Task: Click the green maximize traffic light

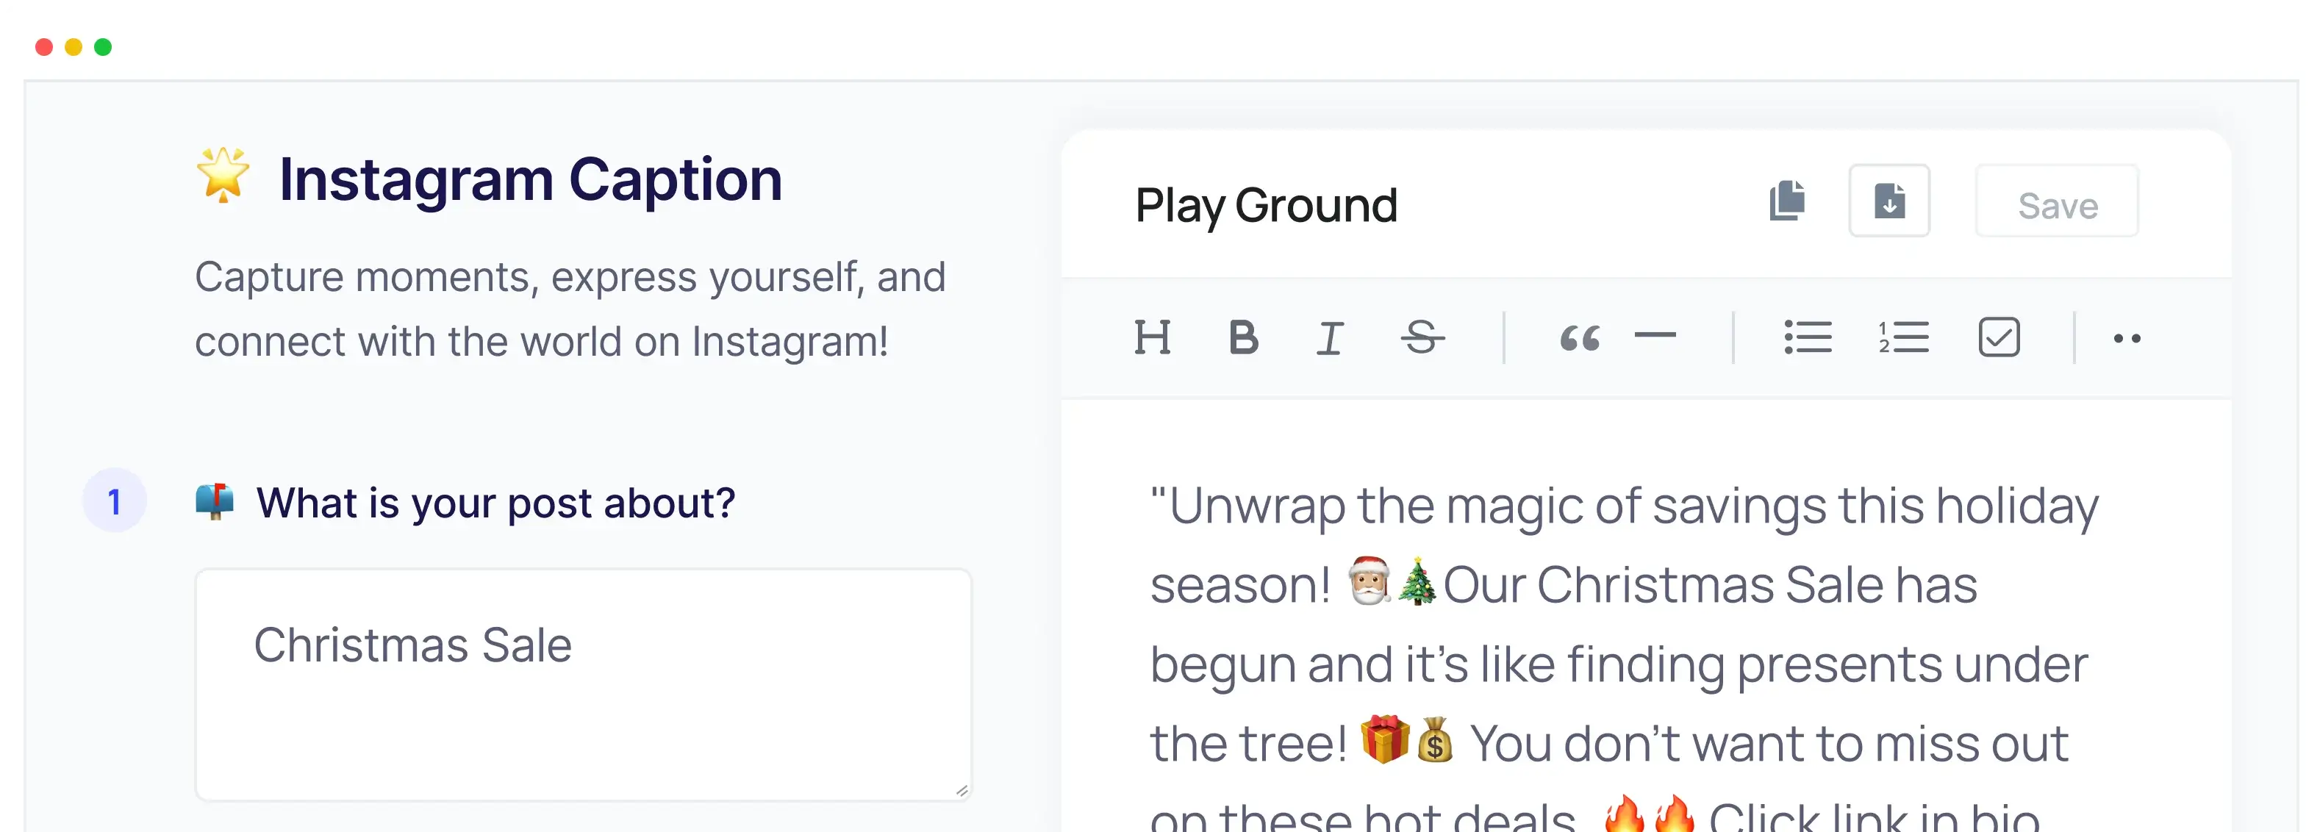Action: click(x=104, y=46)
